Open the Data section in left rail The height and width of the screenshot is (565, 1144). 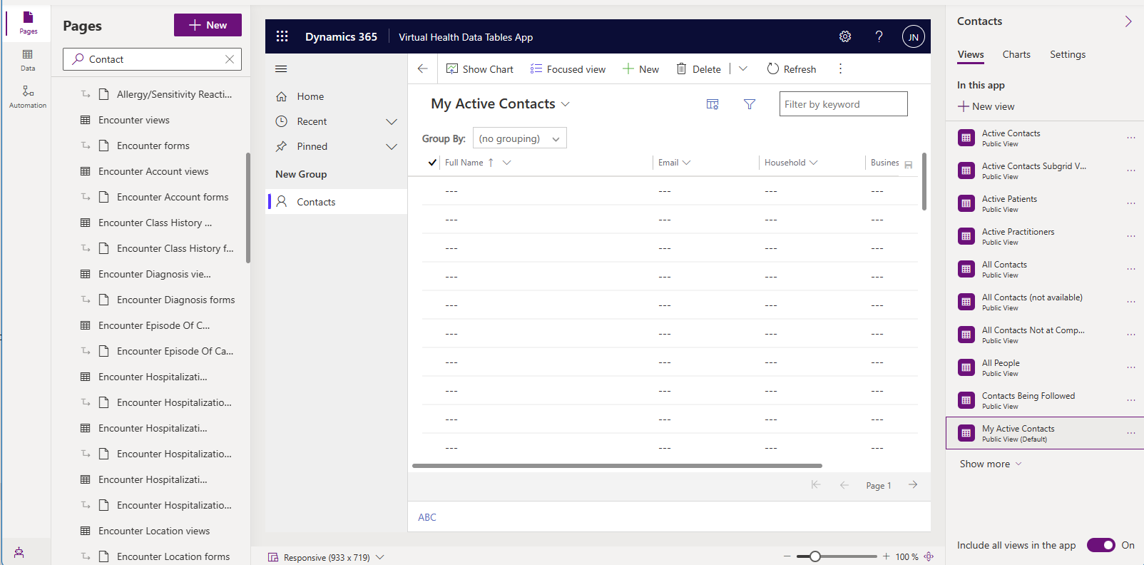[28, 60]
